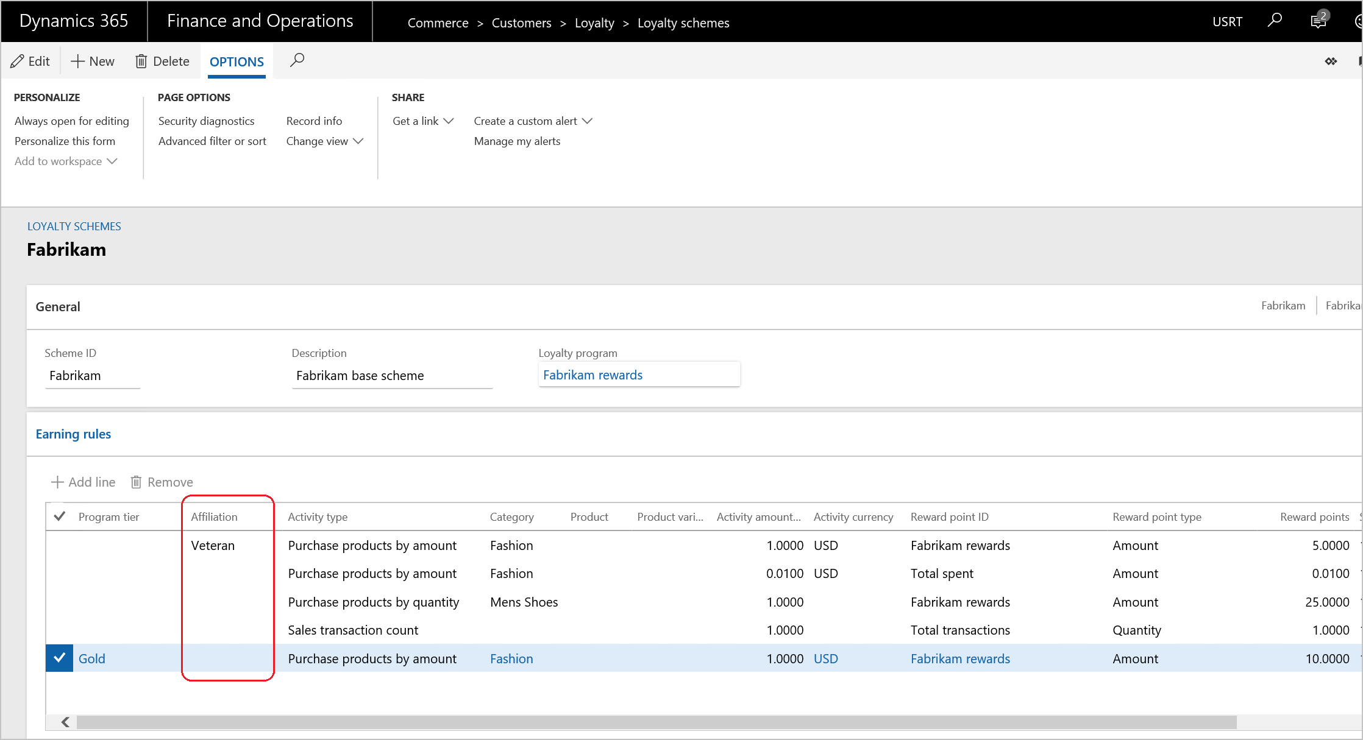Click the Fabrikam rewards loyalty program link
Viewport: 1363px width, 740px height.
[x=593, y=375]
